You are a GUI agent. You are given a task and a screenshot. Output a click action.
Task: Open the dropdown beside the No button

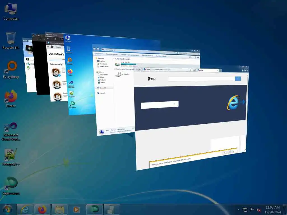(x=233, y=151)
